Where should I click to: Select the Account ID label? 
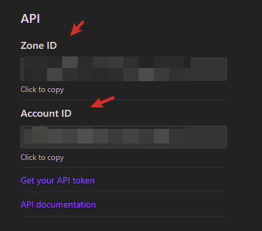[46, 114]
